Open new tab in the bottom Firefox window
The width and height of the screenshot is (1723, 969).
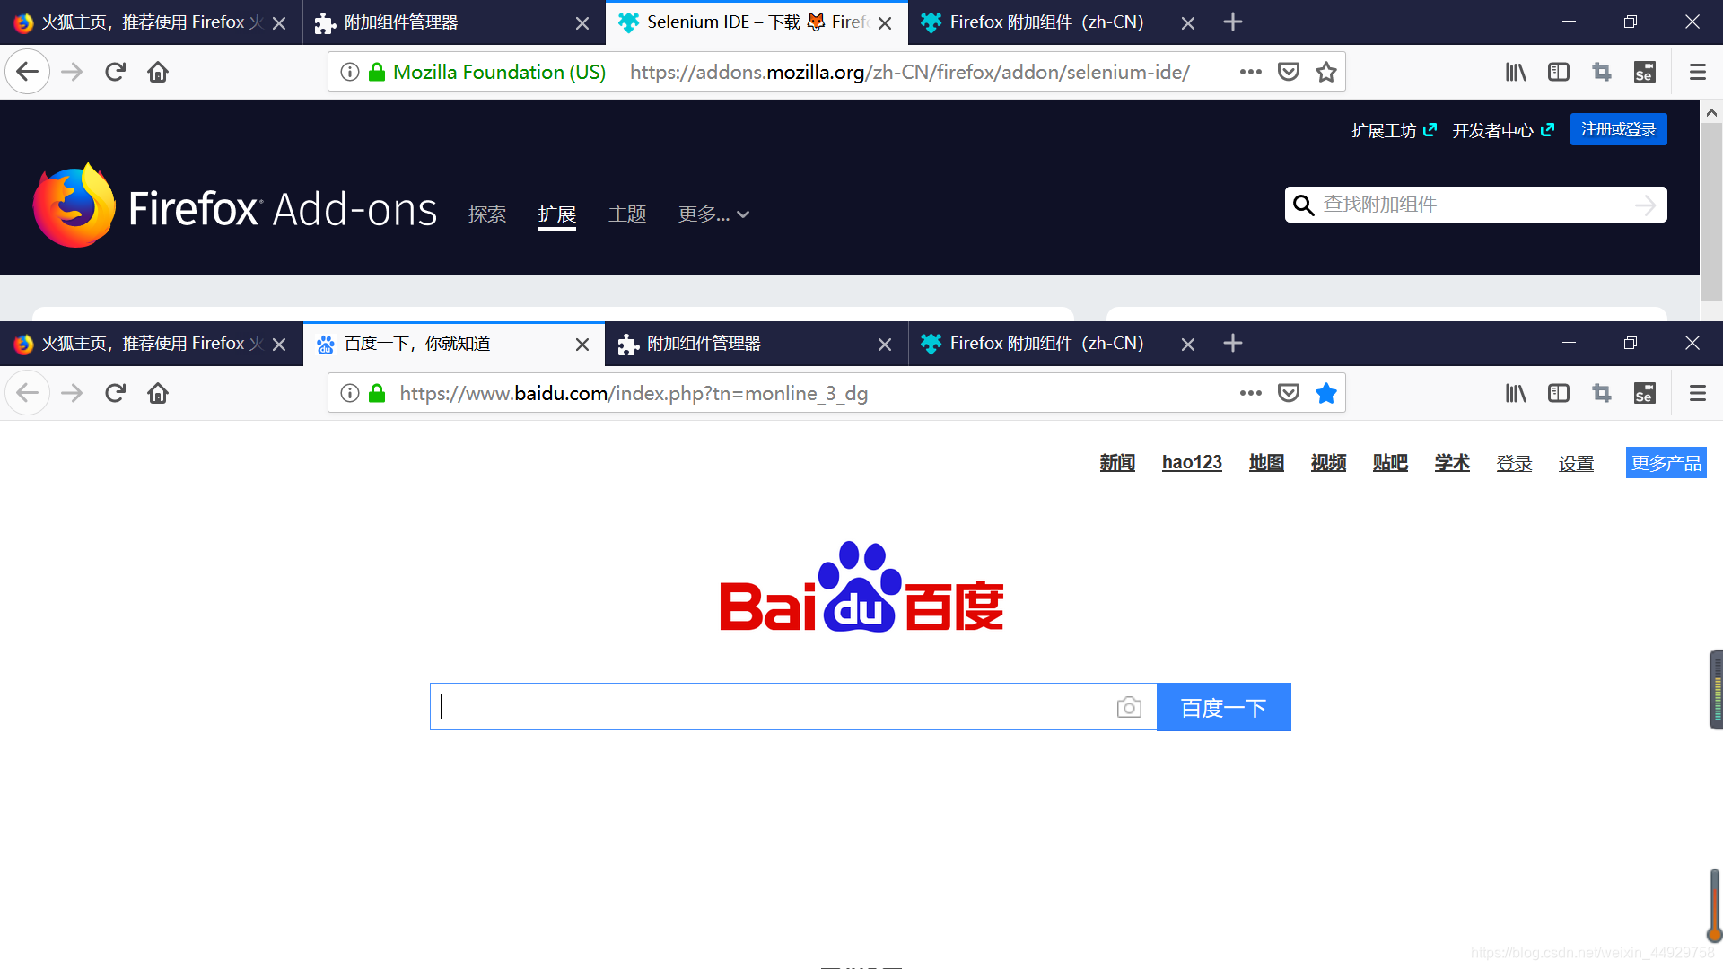pyautogui.click(x=1233, y=343)
